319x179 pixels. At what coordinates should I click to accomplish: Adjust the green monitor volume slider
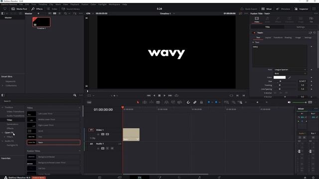pyautogui.click(x=299, y=102)
